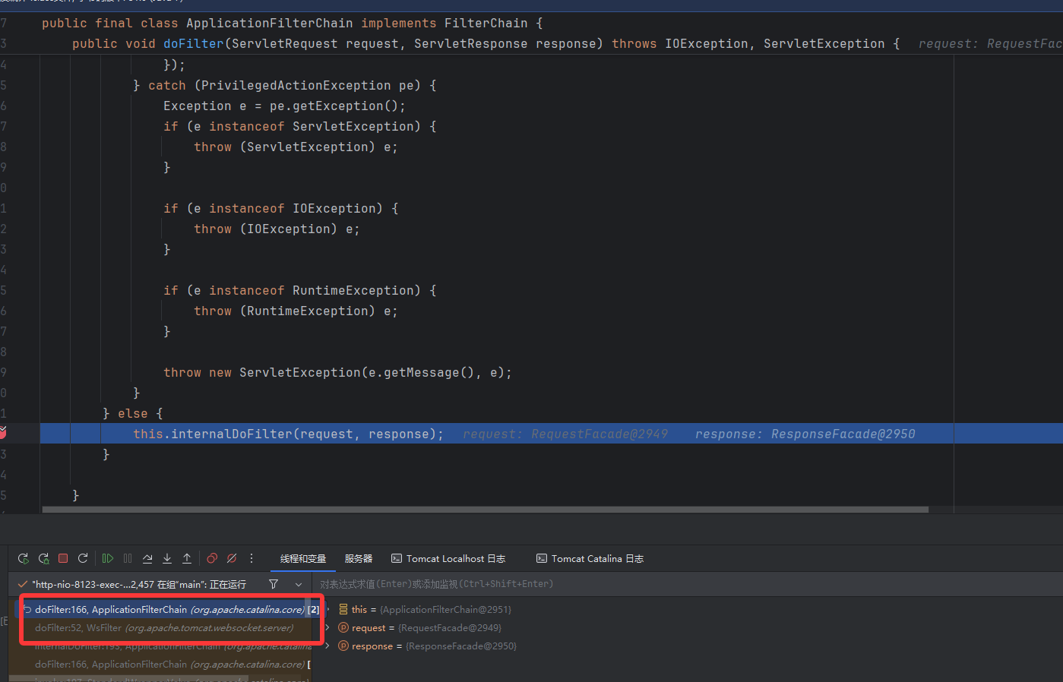
Task: Switch to the Tomcat Localhost 日志 tab
Action: coord(448,559)
